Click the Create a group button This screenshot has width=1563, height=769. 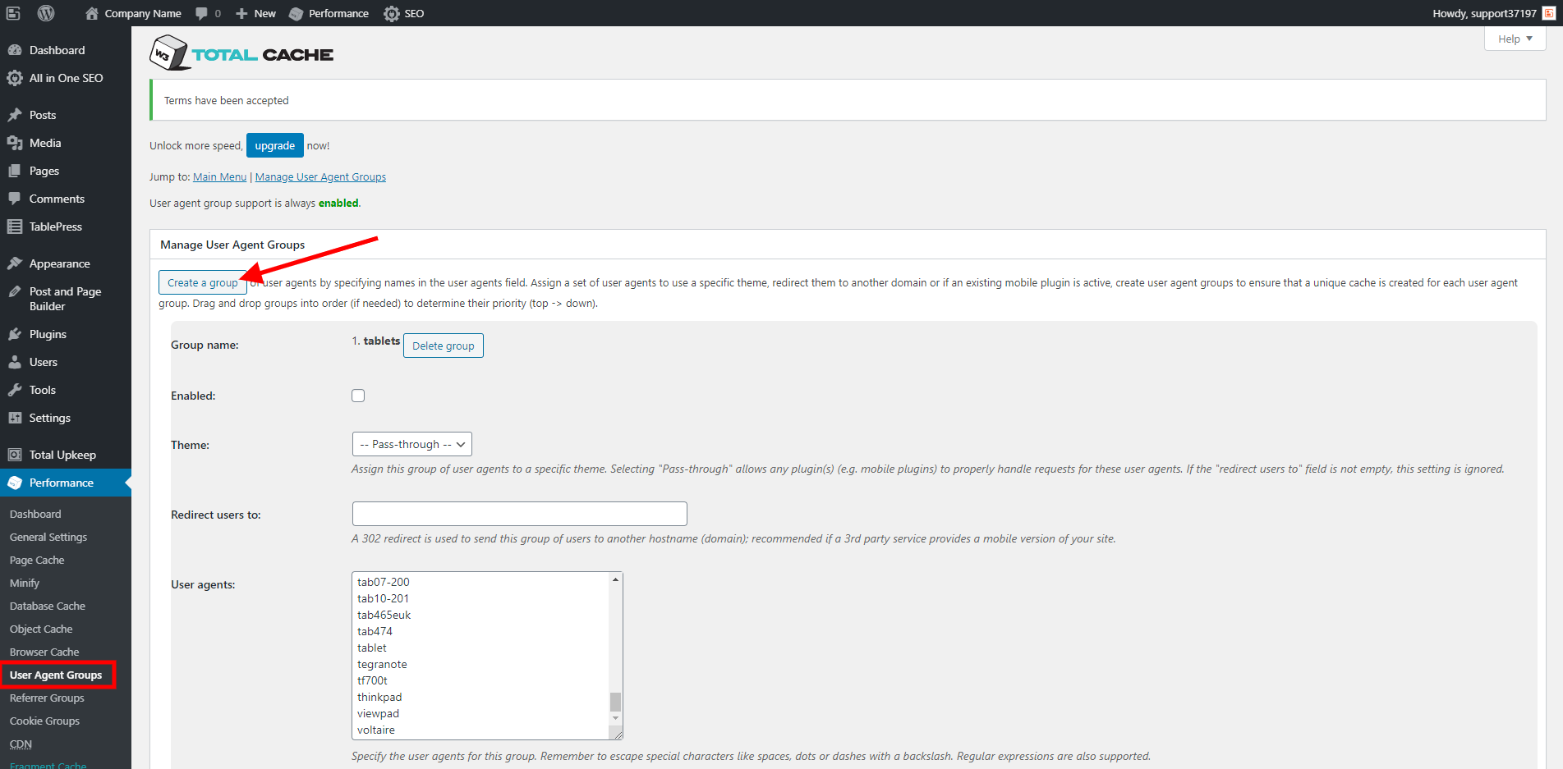[203, 282]
